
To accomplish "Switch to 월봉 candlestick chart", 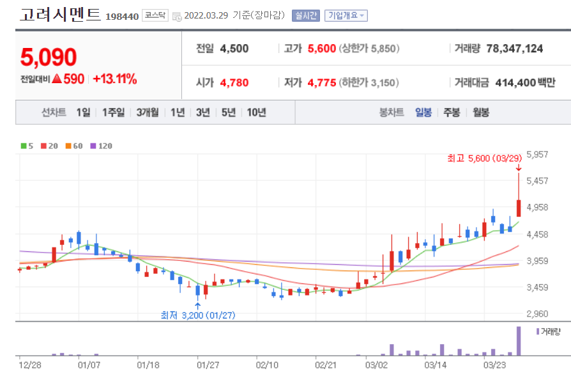I will (481, 113).
